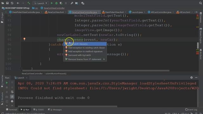203x114 pixels.
Task: Open the Favorites tool window stripe
Action: coord(2,81)
